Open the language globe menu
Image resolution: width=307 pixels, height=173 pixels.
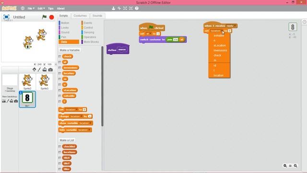[x=23, y=9]
